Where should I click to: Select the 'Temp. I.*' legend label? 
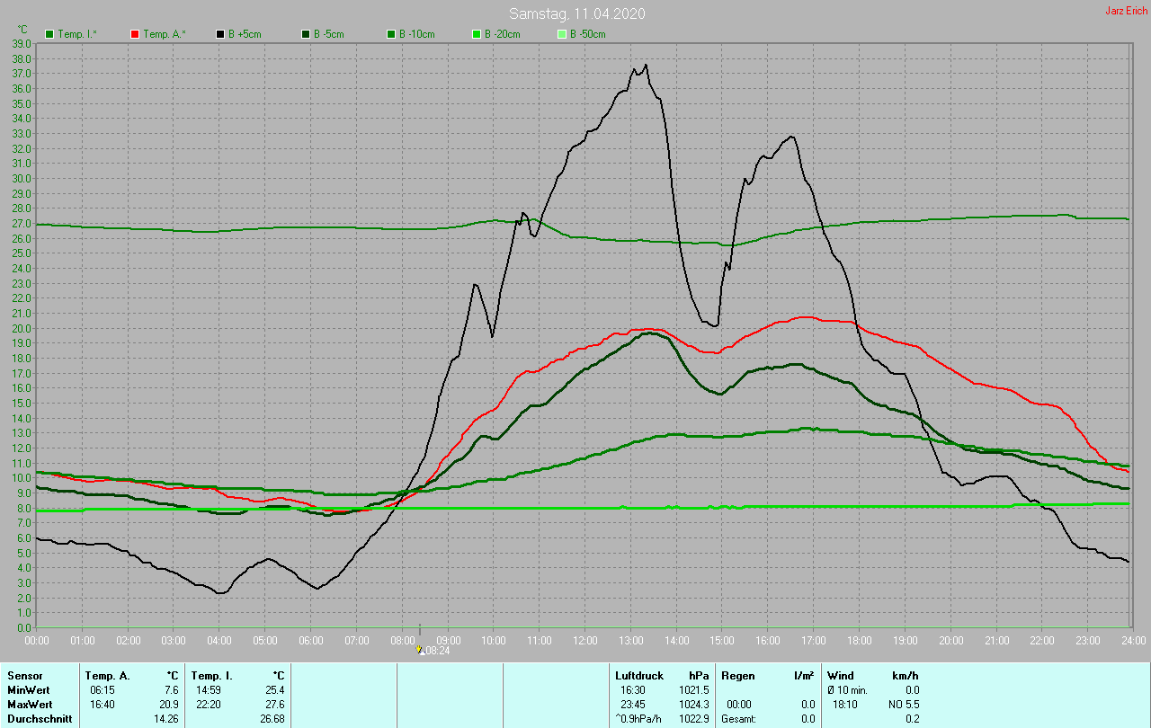pos(77,34)
